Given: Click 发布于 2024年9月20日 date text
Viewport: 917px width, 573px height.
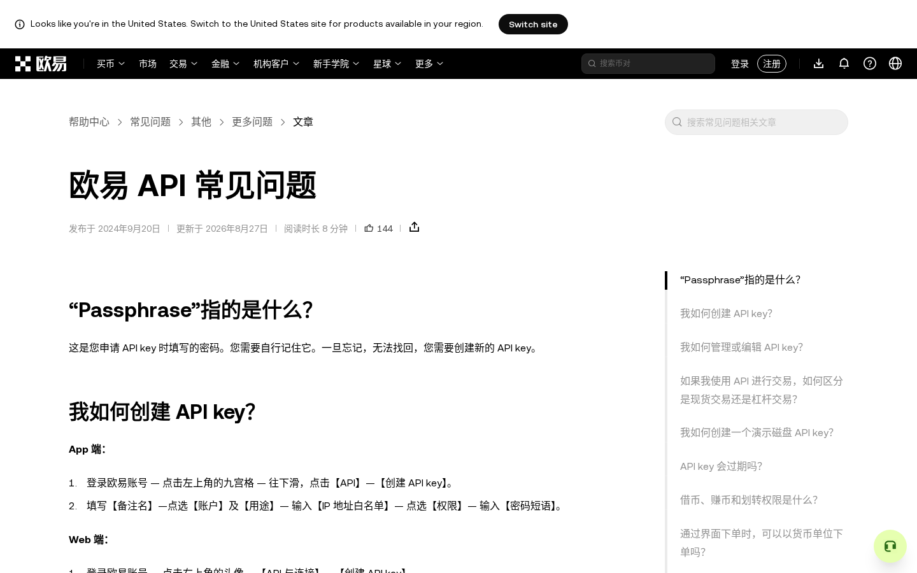Looking at the screenshot, I should point(115,229).
